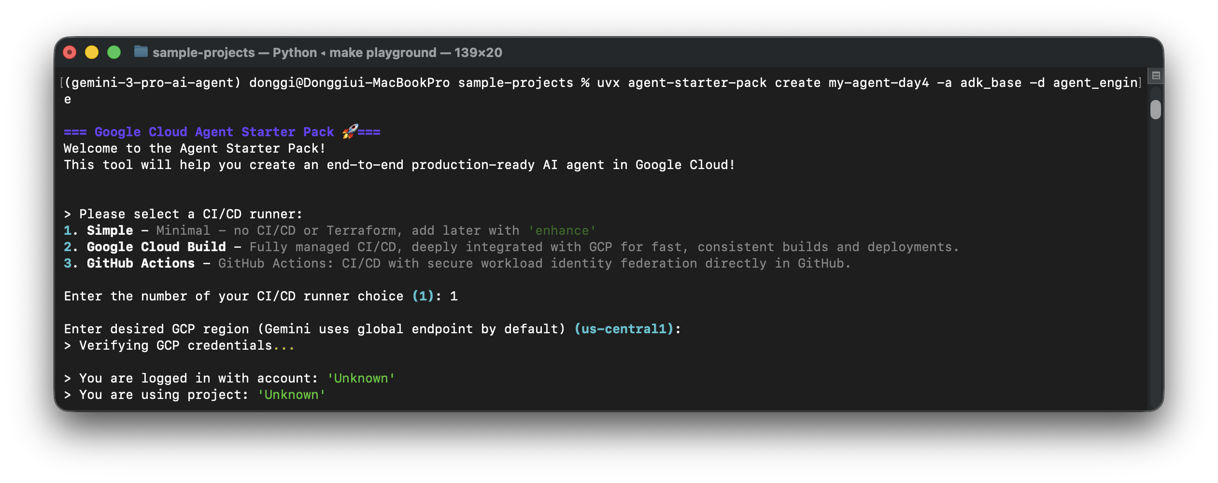
Task: Click the 'Welcome to the Agent Starter Pack!' line
Action: click(195, 148)
